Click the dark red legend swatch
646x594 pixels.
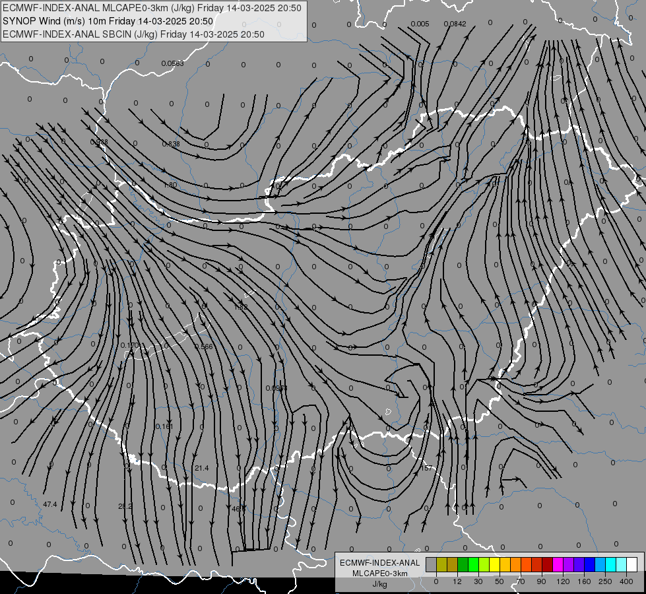(548, 565)
